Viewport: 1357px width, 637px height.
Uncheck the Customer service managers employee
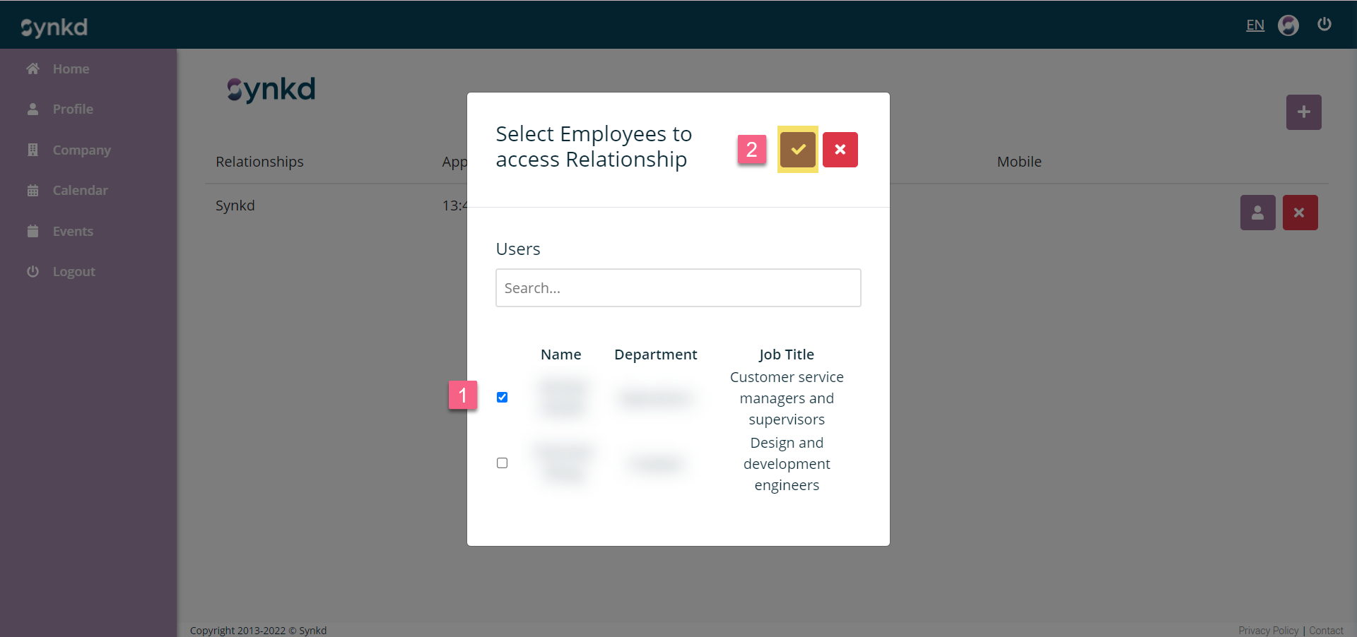point(502,397)
